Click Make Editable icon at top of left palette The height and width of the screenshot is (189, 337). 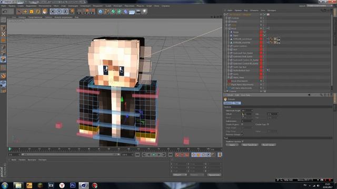pos(3,20)
